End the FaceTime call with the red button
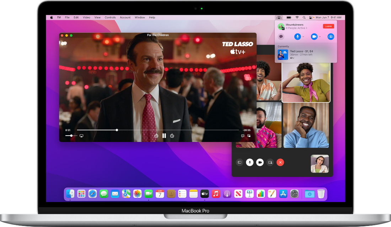The image size is (391, 227). tap(280, 162)
